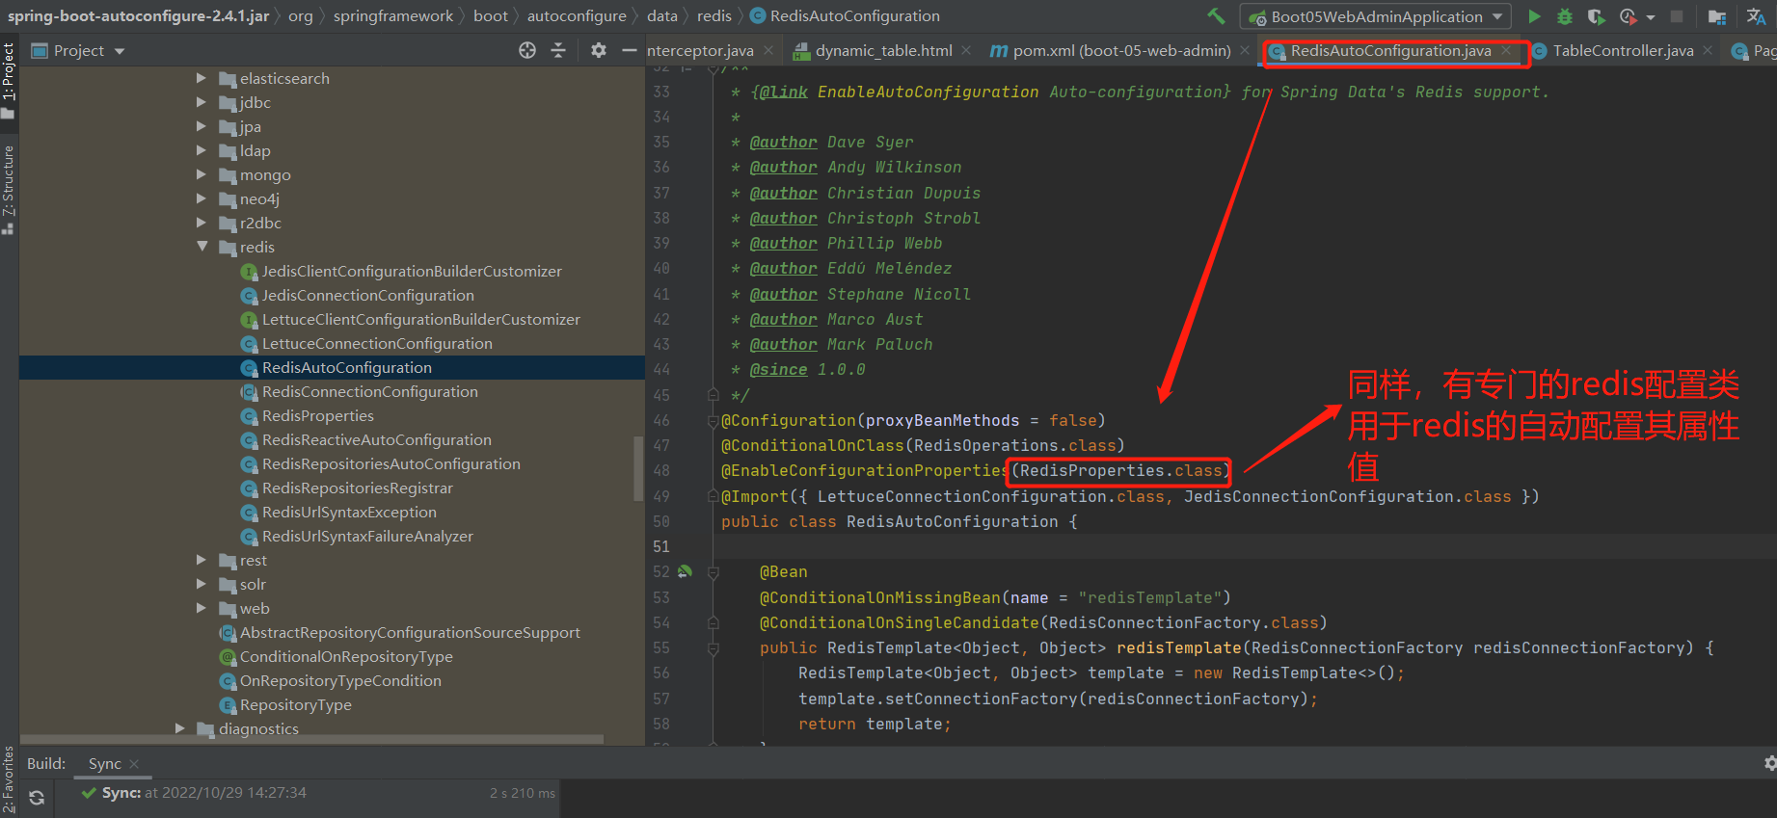
Task: Click the Project tree horizontal scrollbar
Action: coord(311,739)
